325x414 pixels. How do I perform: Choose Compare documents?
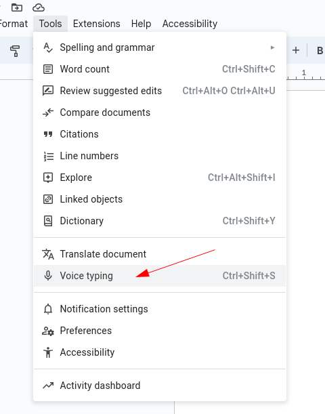[160, 112]
